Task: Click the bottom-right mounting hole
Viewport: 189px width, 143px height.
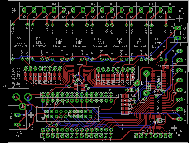Action: [x=179, y=133]
